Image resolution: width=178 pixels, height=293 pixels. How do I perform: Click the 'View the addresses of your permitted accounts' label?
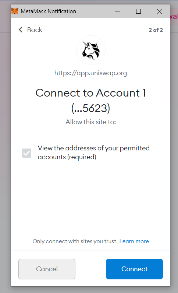[x=93, y=153]
